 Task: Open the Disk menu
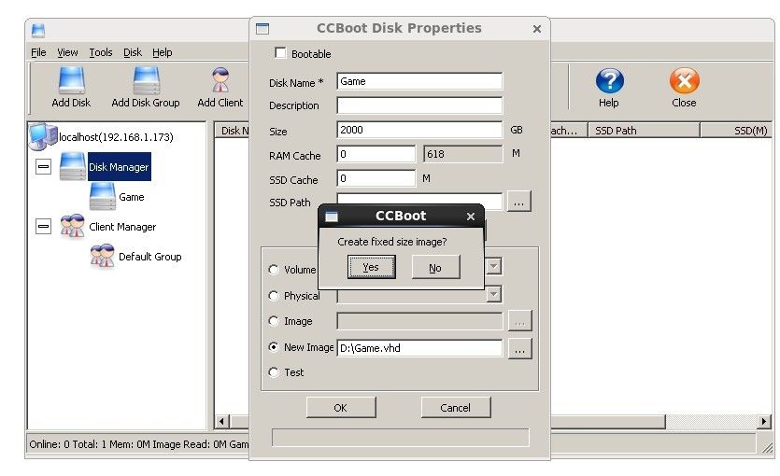coord(133,52)
